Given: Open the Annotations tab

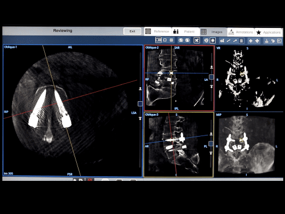Looking at the screenshot, I should [x=241, y=32].
